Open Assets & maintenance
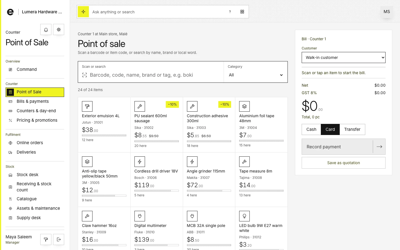Viewport: 400px width, 250px height. [35, 208]
